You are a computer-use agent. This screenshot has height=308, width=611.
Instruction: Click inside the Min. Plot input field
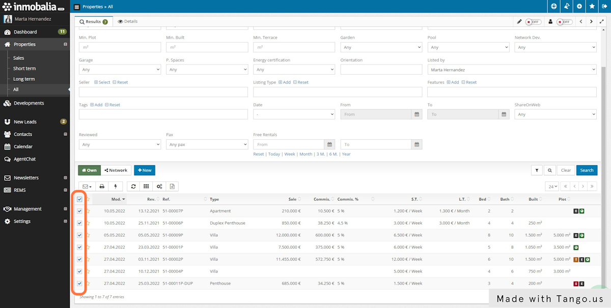click(119, 47)
